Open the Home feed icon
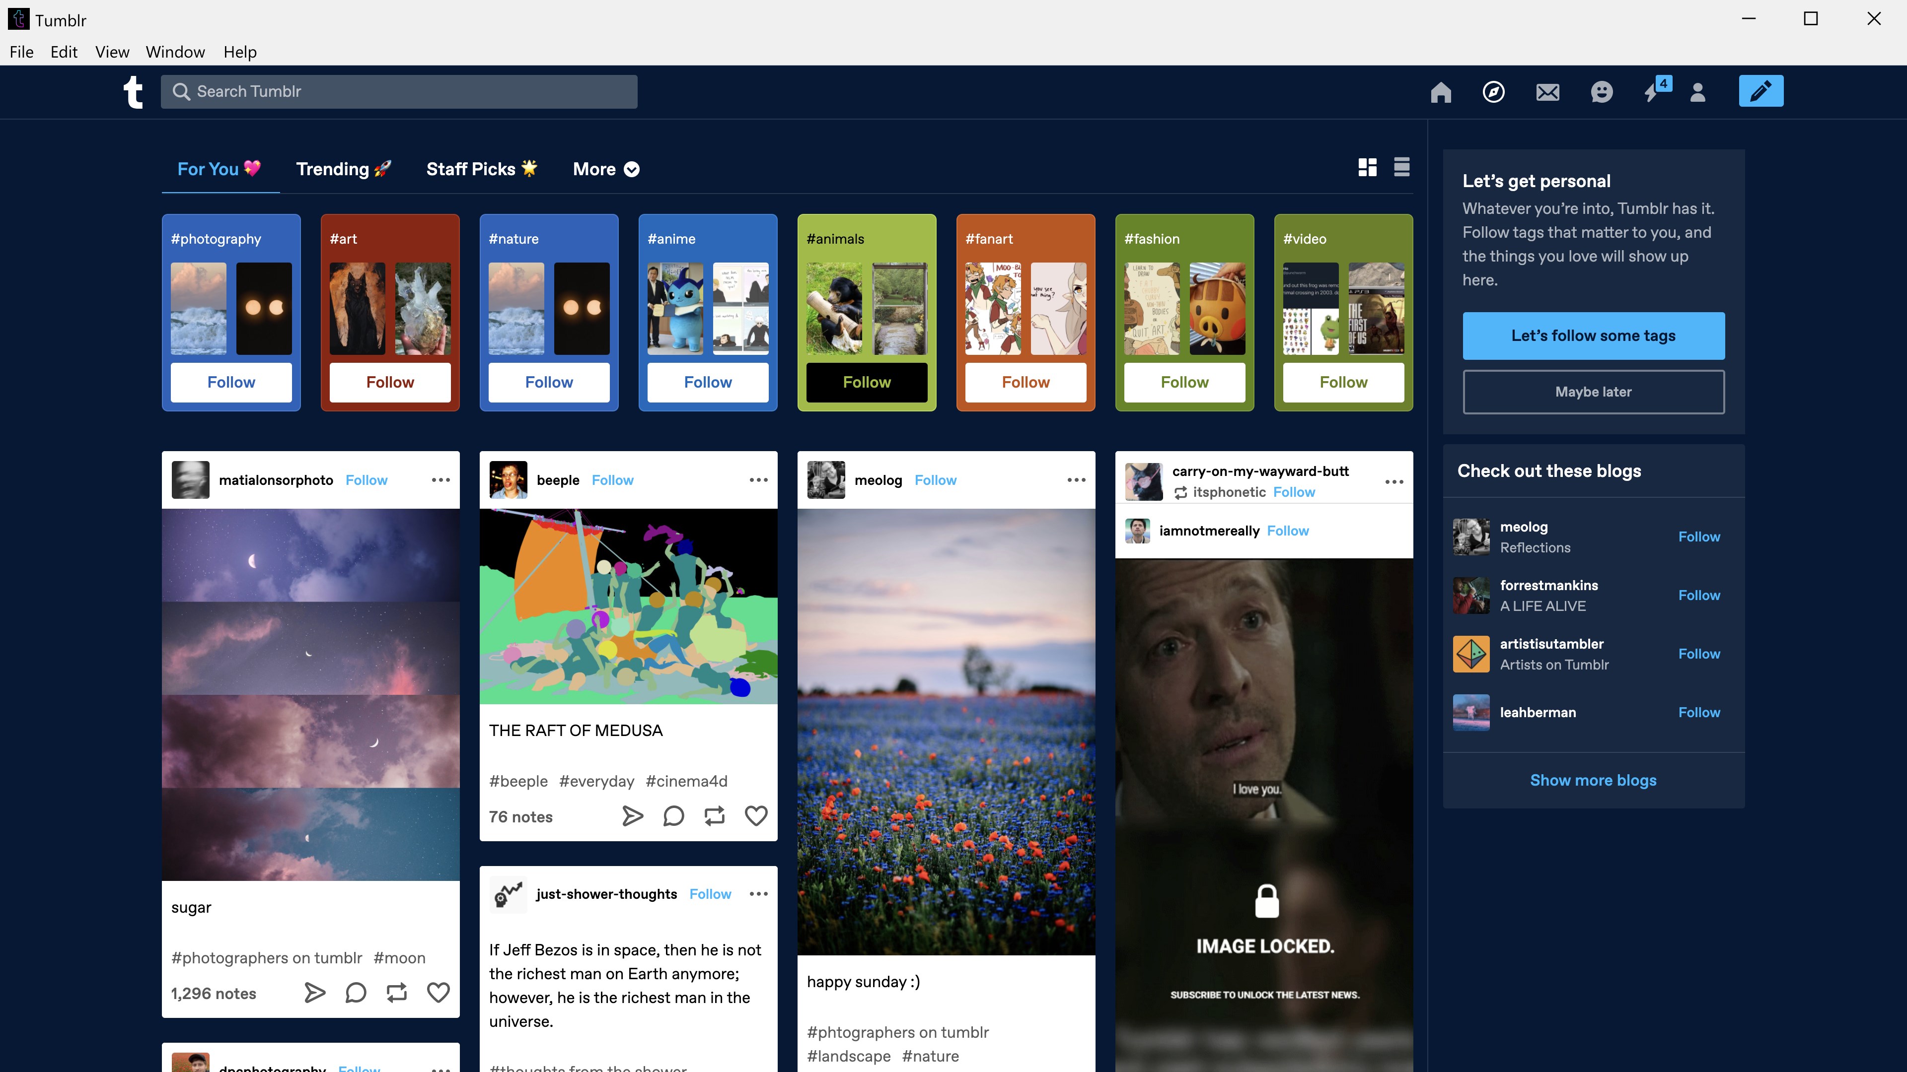Viewport: 1907px width, 1072px height. coord(1441,92)
